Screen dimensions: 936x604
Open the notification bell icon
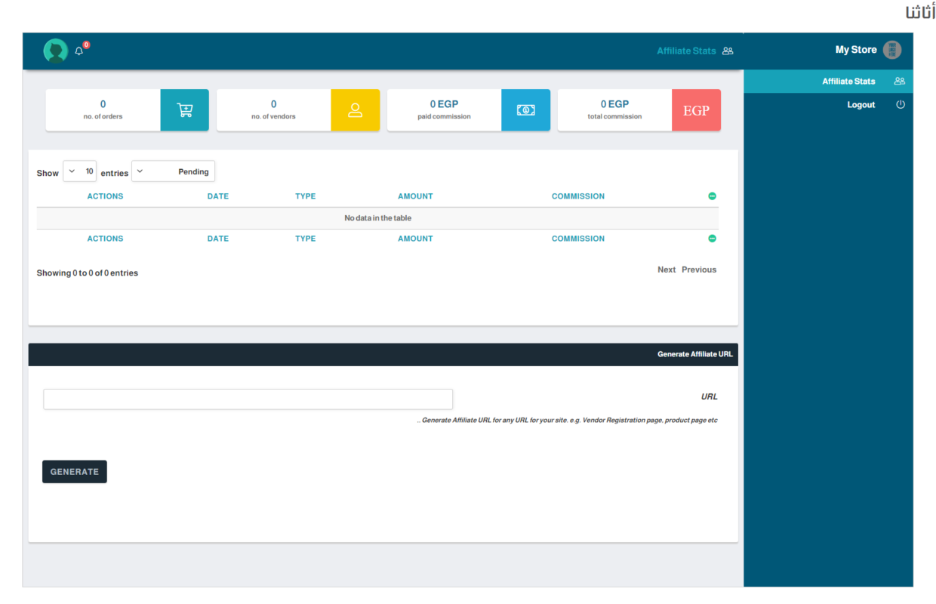coord(79,51)
